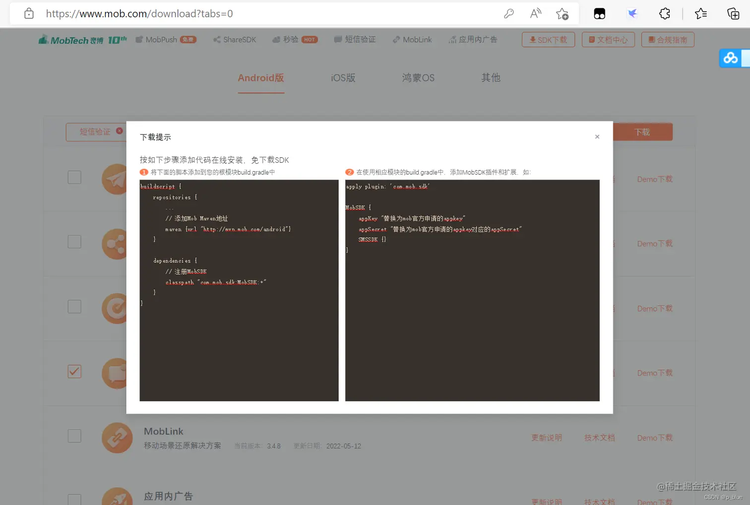Image resolution: width=750 pixels, height=505 pixels.
Task: Click the 应用内广告 rocket product icon
Action: pos(117,496)
